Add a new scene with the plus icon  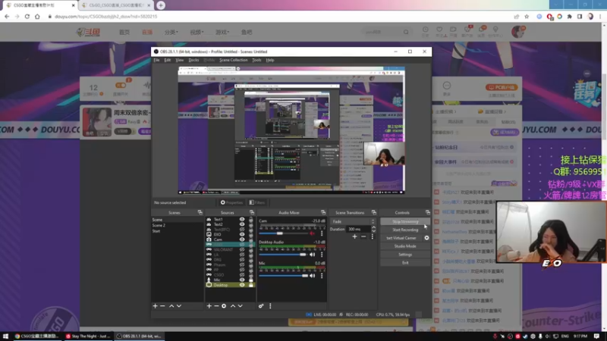(x=156, y=306)
